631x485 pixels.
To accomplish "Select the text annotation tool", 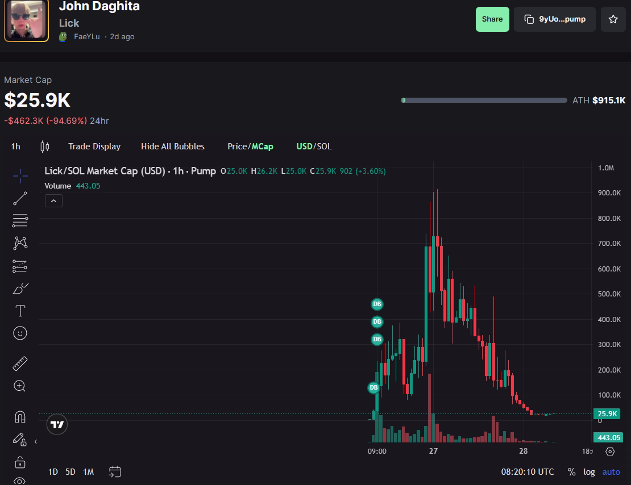I will pos(20,311).
